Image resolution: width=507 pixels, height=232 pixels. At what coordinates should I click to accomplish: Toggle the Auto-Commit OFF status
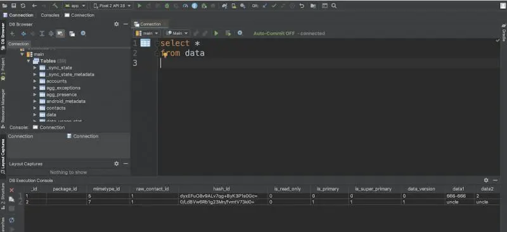coord(274,34)
